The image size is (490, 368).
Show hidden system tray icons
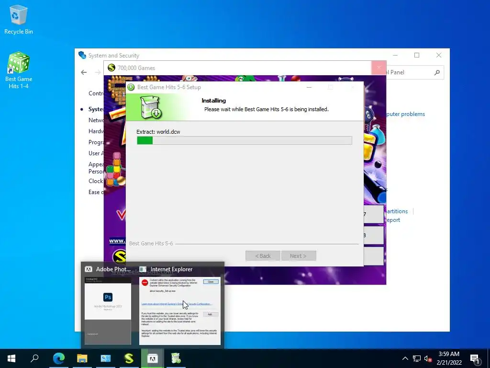tap(405, 358)
